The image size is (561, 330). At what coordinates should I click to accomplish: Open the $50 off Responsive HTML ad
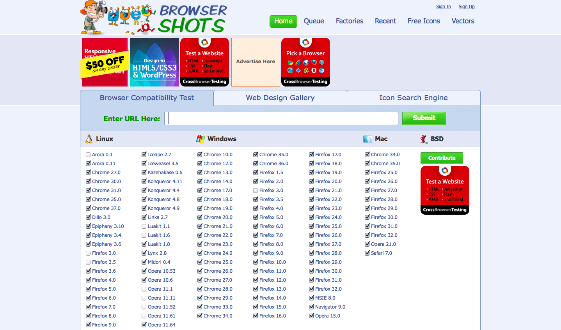pyautogui.click(x=105, y=62)
